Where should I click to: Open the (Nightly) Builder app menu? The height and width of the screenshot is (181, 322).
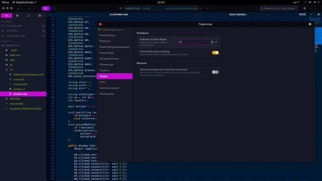pos(25,2)
